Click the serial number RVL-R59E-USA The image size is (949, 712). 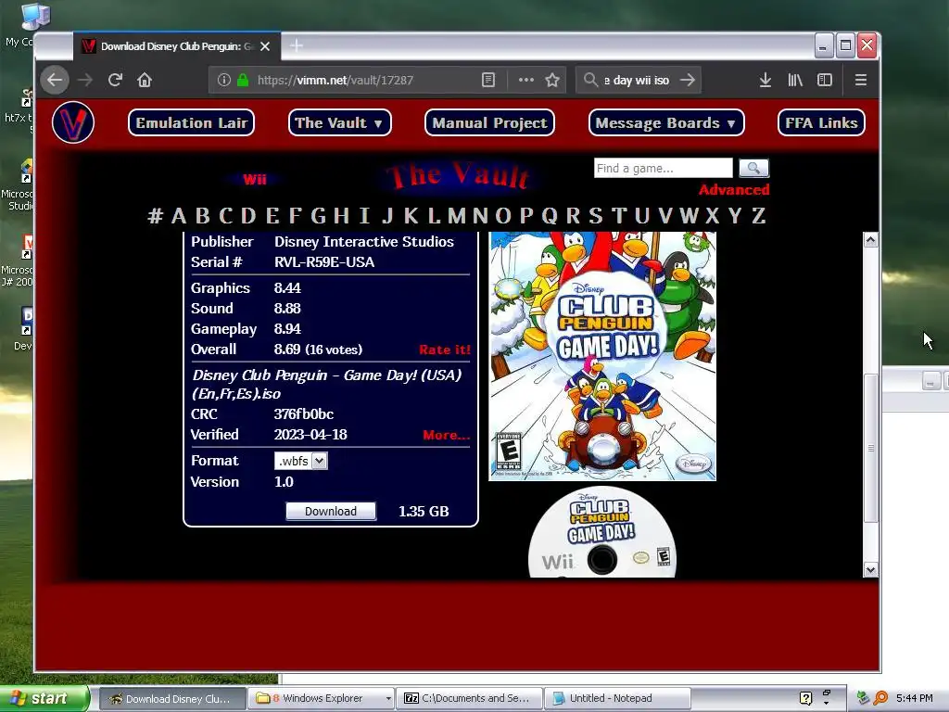click(323, 262)
